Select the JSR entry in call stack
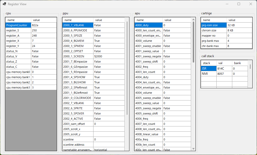 [x=209, y=69]
